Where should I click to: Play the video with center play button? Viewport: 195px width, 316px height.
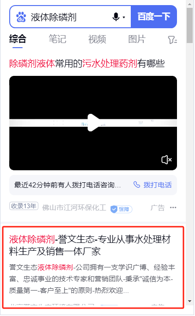click(93, 123)
